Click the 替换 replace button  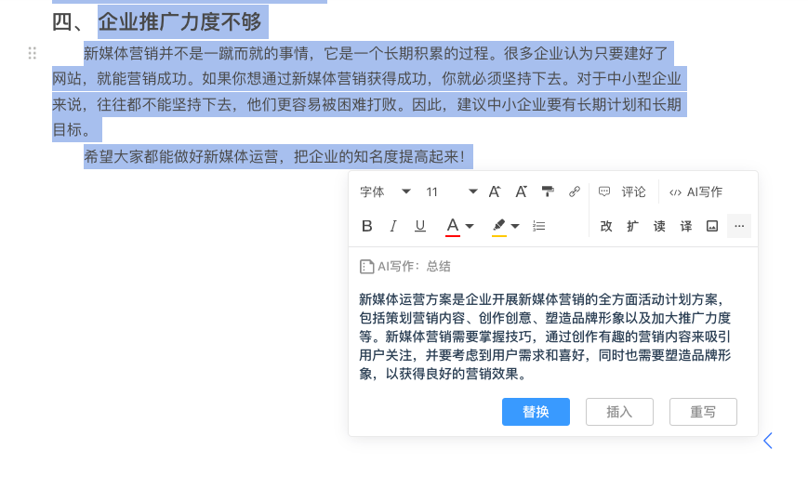click(x=536, y=412)
